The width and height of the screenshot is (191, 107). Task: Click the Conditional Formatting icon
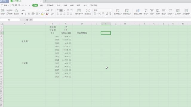click(x=118, y=11)
